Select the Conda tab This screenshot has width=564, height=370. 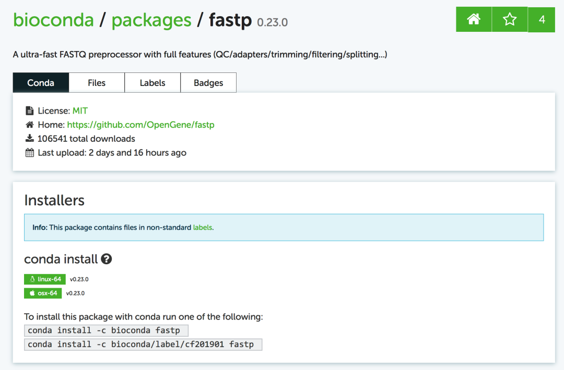41,82
